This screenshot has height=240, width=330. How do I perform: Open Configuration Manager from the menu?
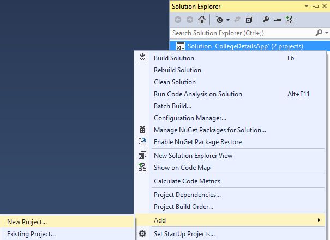coord(190,118)
